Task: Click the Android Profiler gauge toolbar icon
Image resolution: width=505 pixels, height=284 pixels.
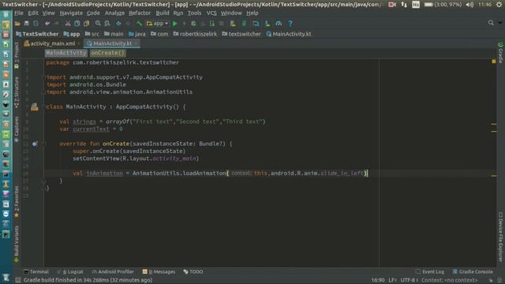Action: [x=279, y=24]
